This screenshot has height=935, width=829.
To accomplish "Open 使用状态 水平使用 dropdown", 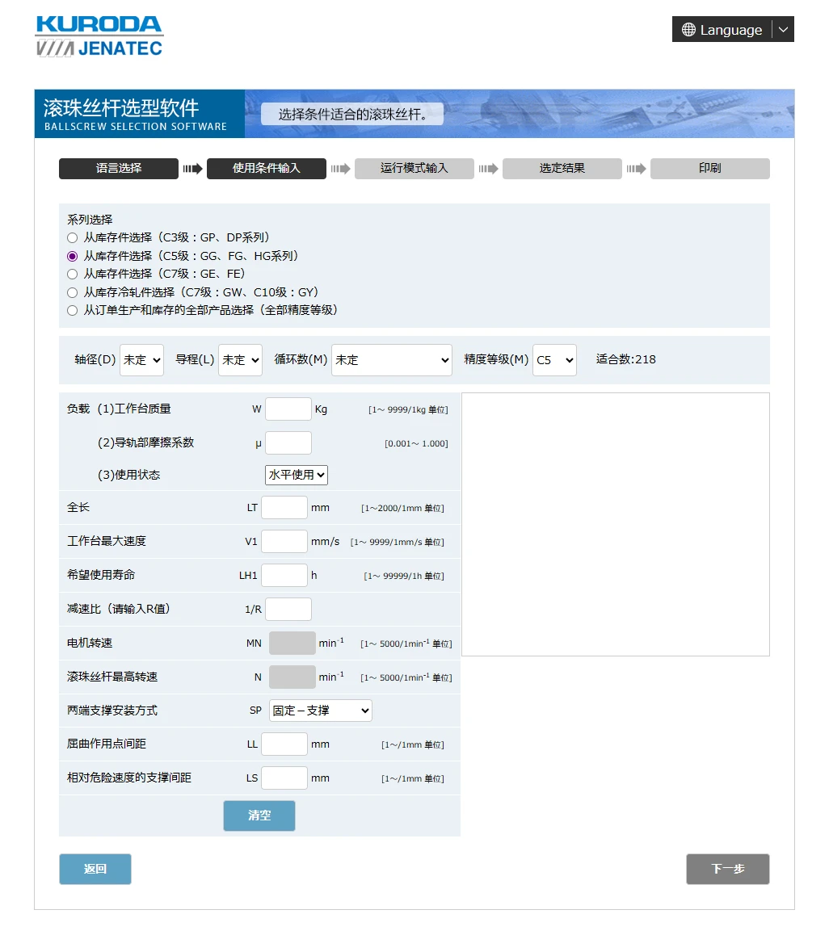I will (x=296, y=475).
